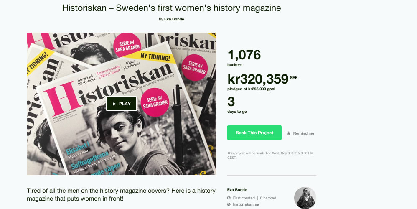The height and width of the screenshot is (209, 417).
Task: Click the 3 days to go counter
Action: 231,102
